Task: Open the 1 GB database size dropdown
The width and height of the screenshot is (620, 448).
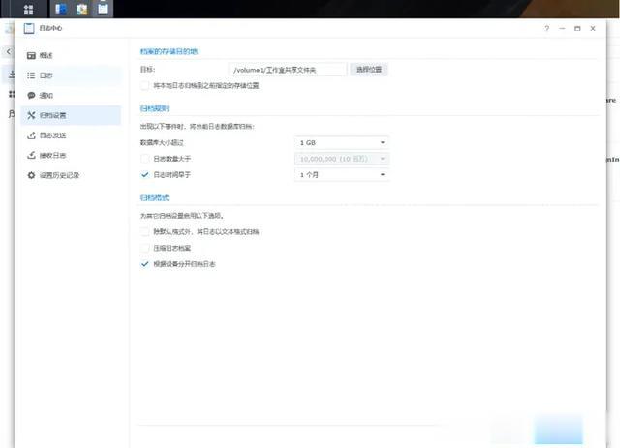Action: pos(342,142)
